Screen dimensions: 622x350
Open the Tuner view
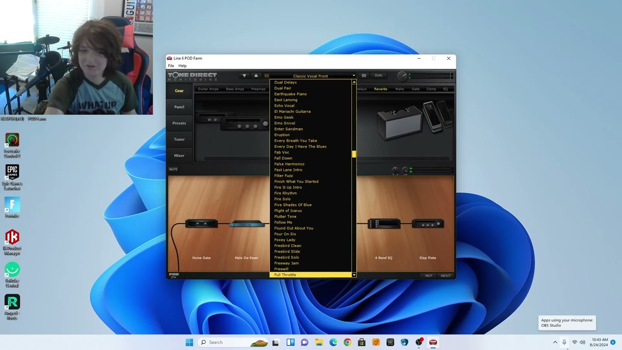pyautogui.click(x=179, y=140)
